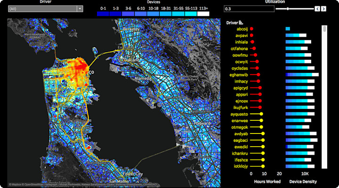Select driver ichankru in the list
Screen dimensions: 339x188
(x=240, y=153)
